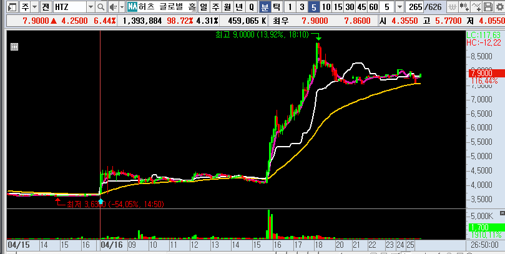
Task: Click the current price 7.9000 in quote bar
Action: coord(36,21)
